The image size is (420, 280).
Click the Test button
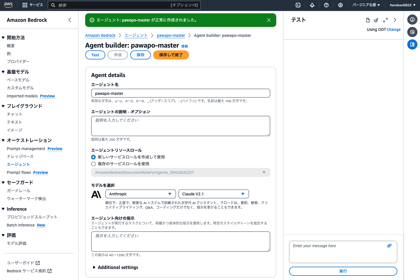95,55
